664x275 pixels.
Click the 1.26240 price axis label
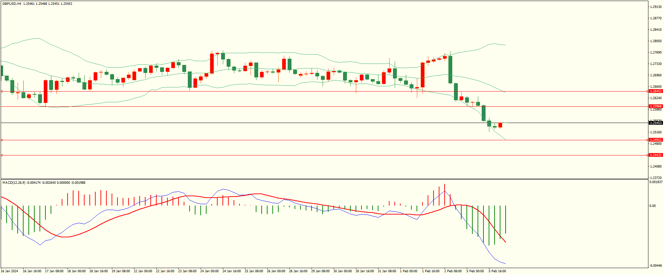[656, 98]
